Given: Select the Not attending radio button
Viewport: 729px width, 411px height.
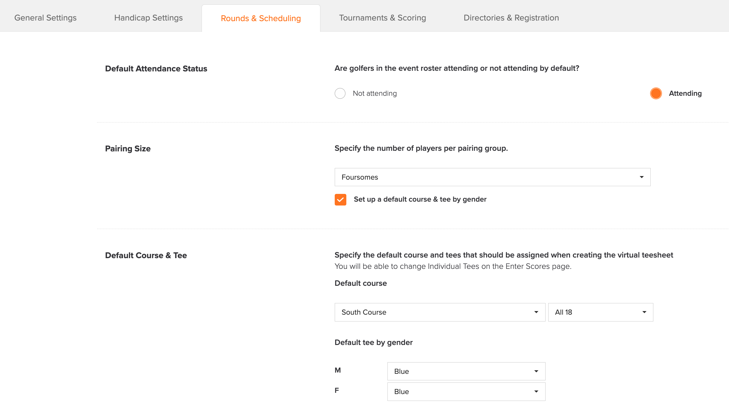Looking at the screenshot, I should pyautogui.click(x=340, y=93).
